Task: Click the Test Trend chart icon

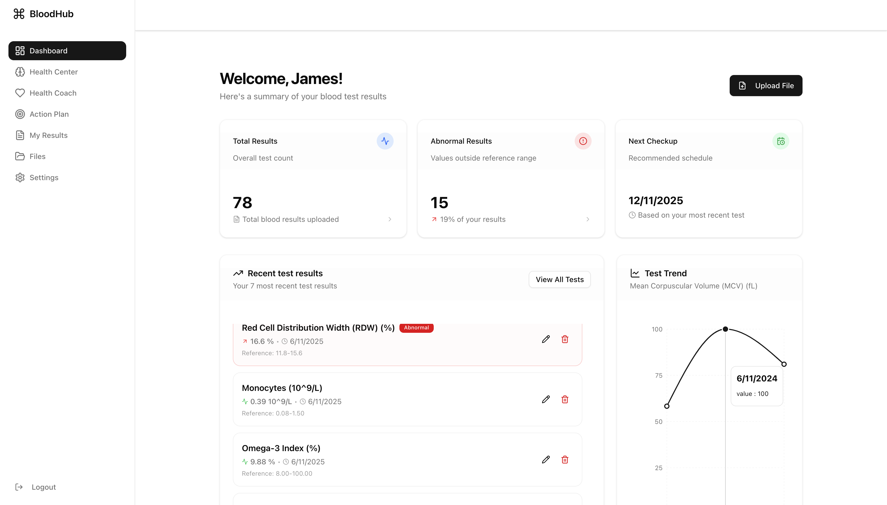Action: pyautogui.click(x=635, y=273)
